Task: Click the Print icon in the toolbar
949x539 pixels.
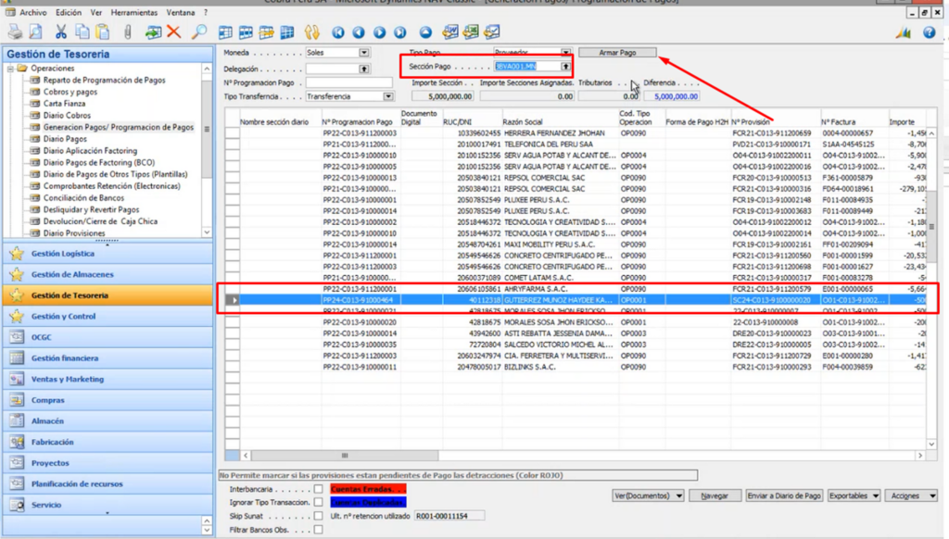Action: coord(15,32)
